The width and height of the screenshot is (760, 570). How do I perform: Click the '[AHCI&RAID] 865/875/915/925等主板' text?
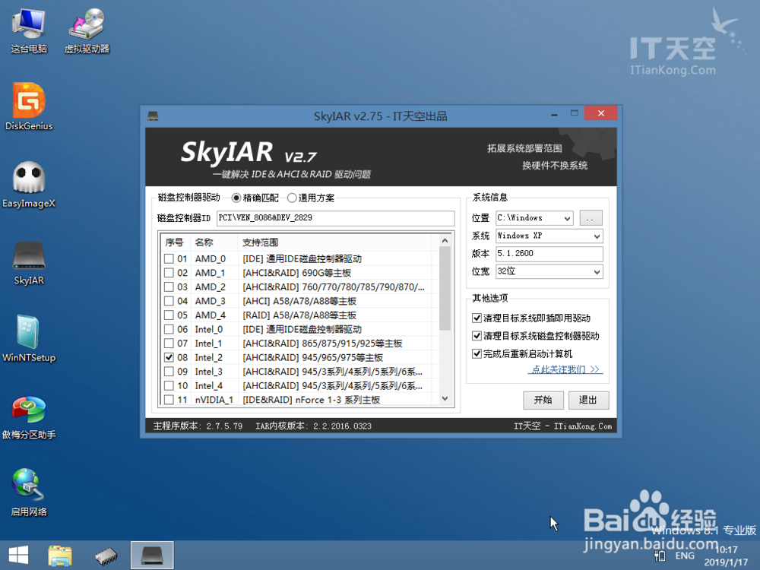(x=322, y=344)
